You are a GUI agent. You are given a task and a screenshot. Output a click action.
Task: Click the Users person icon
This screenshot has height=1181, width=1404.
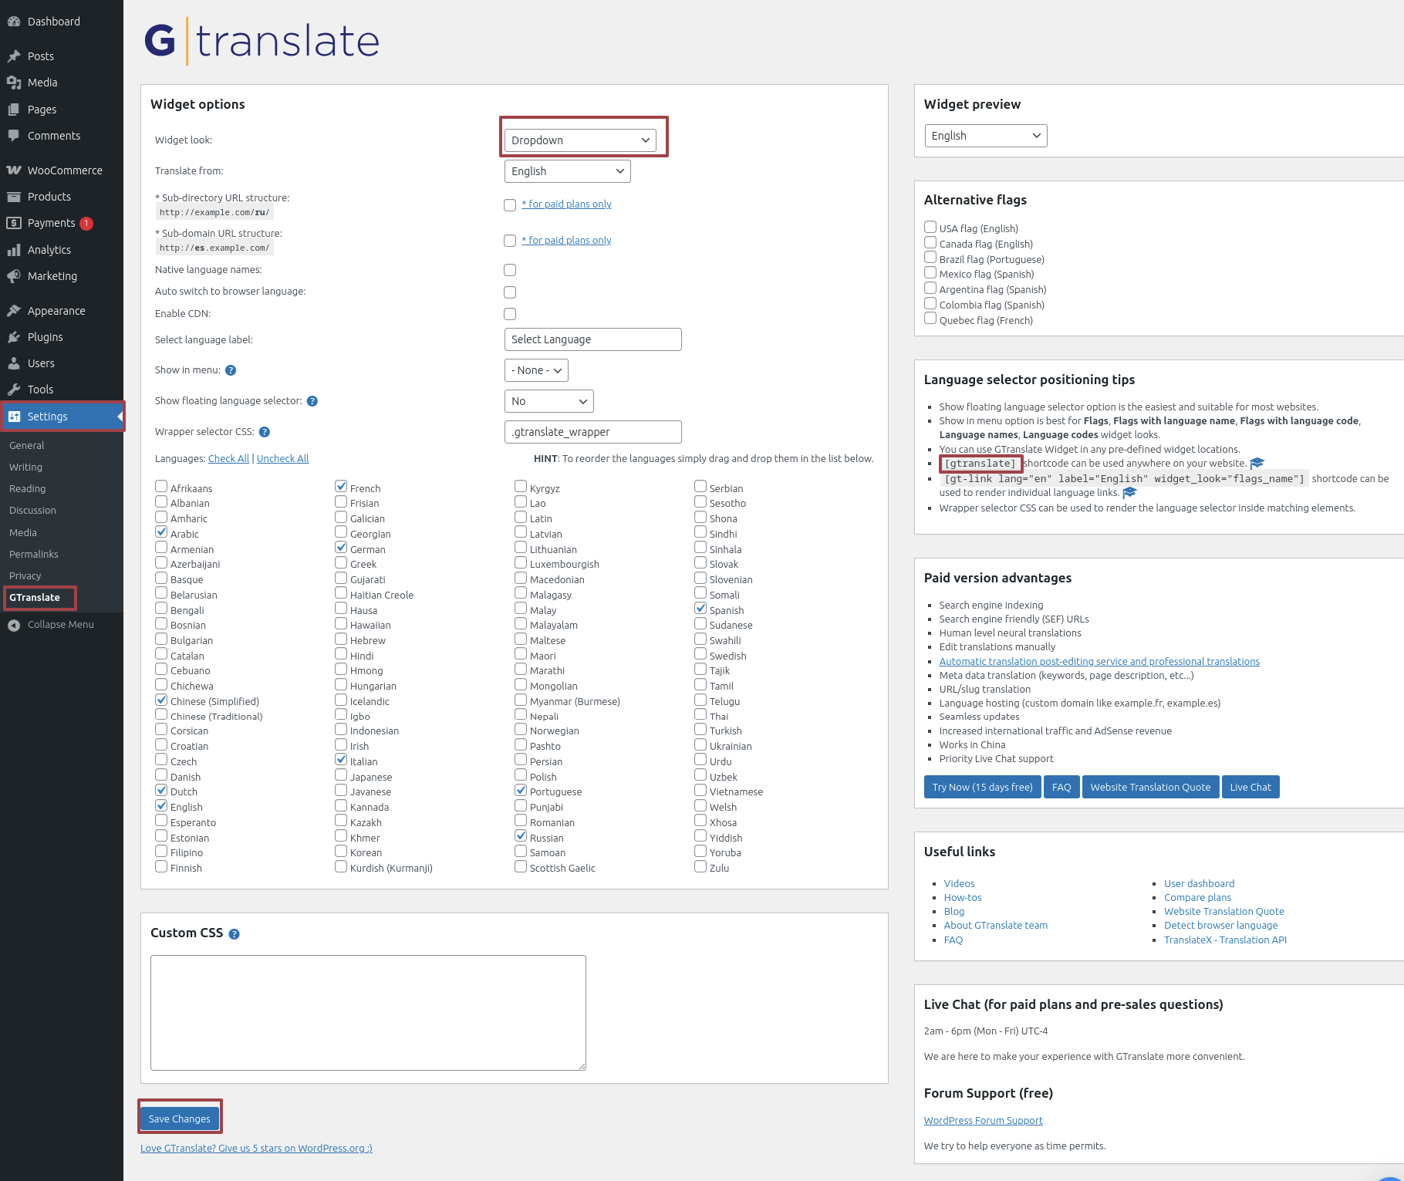pos(14,363)
